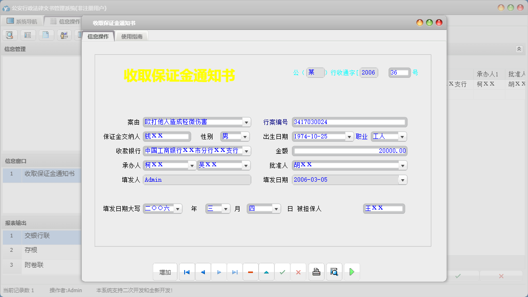This screenshot has height=297, width=528.
Task: Click the red minus delete record icon
Action: coord(250,272)
